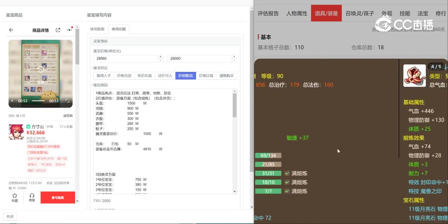
Task: Increase the 28560 price with plus stepper
Action: tap(160, 57)
